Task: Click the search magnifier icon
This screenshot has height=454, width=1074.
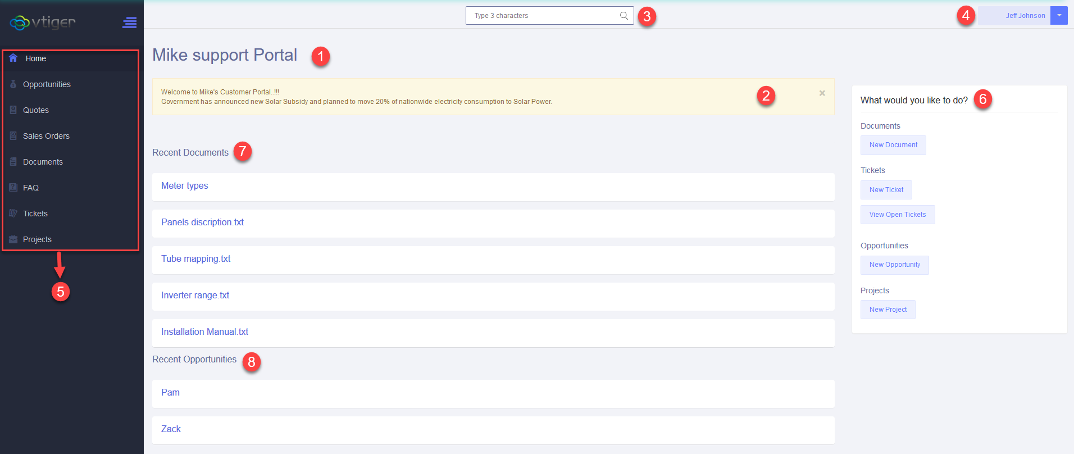Action: 624,16
